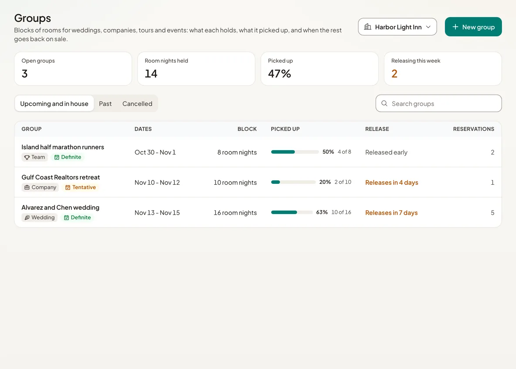Click the RESERVATIONS column header
516x369 pixels.
473,129
